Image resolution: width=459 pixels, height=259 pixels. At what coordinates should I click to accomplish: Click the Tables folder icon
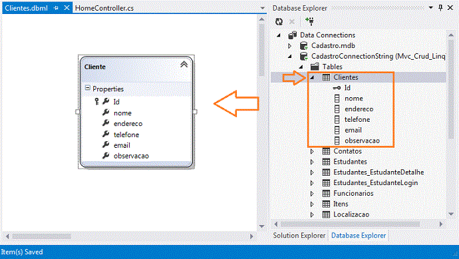[x=315, y=67]
